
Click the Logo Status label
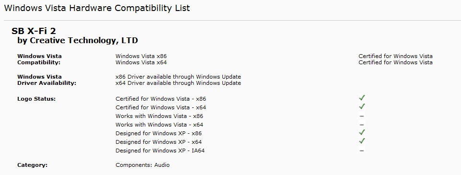tap(36, 99)
